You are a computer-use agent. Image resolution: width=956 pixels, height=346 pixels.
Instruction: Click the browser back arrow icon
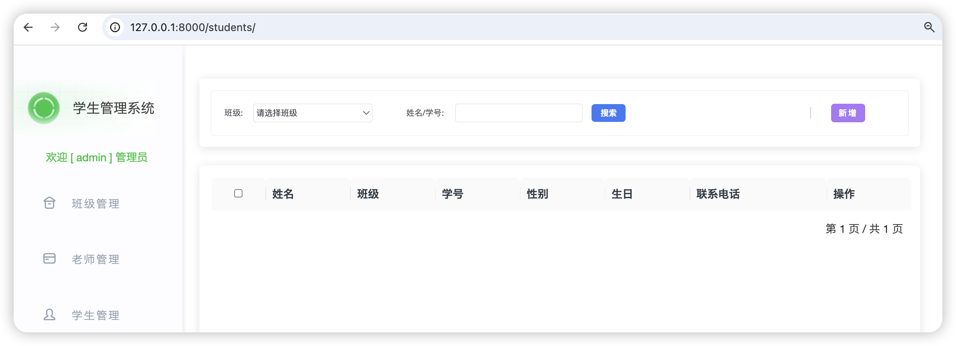point(28,27)
